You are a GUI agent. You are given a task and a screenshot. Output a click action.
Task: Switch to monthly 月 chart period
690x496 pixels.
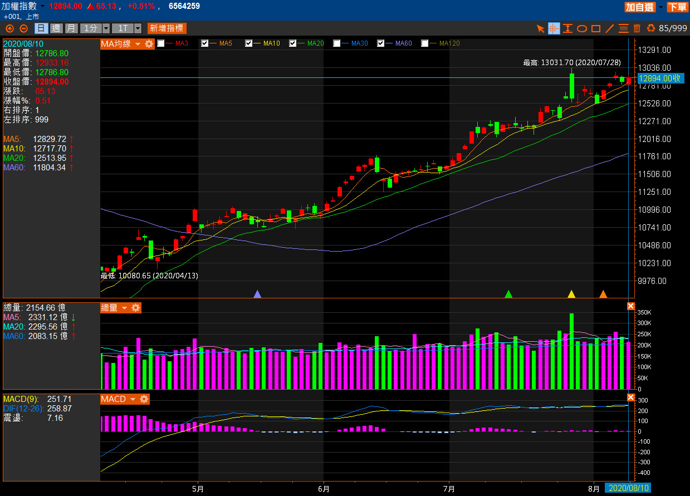click(x=71, y=28)
